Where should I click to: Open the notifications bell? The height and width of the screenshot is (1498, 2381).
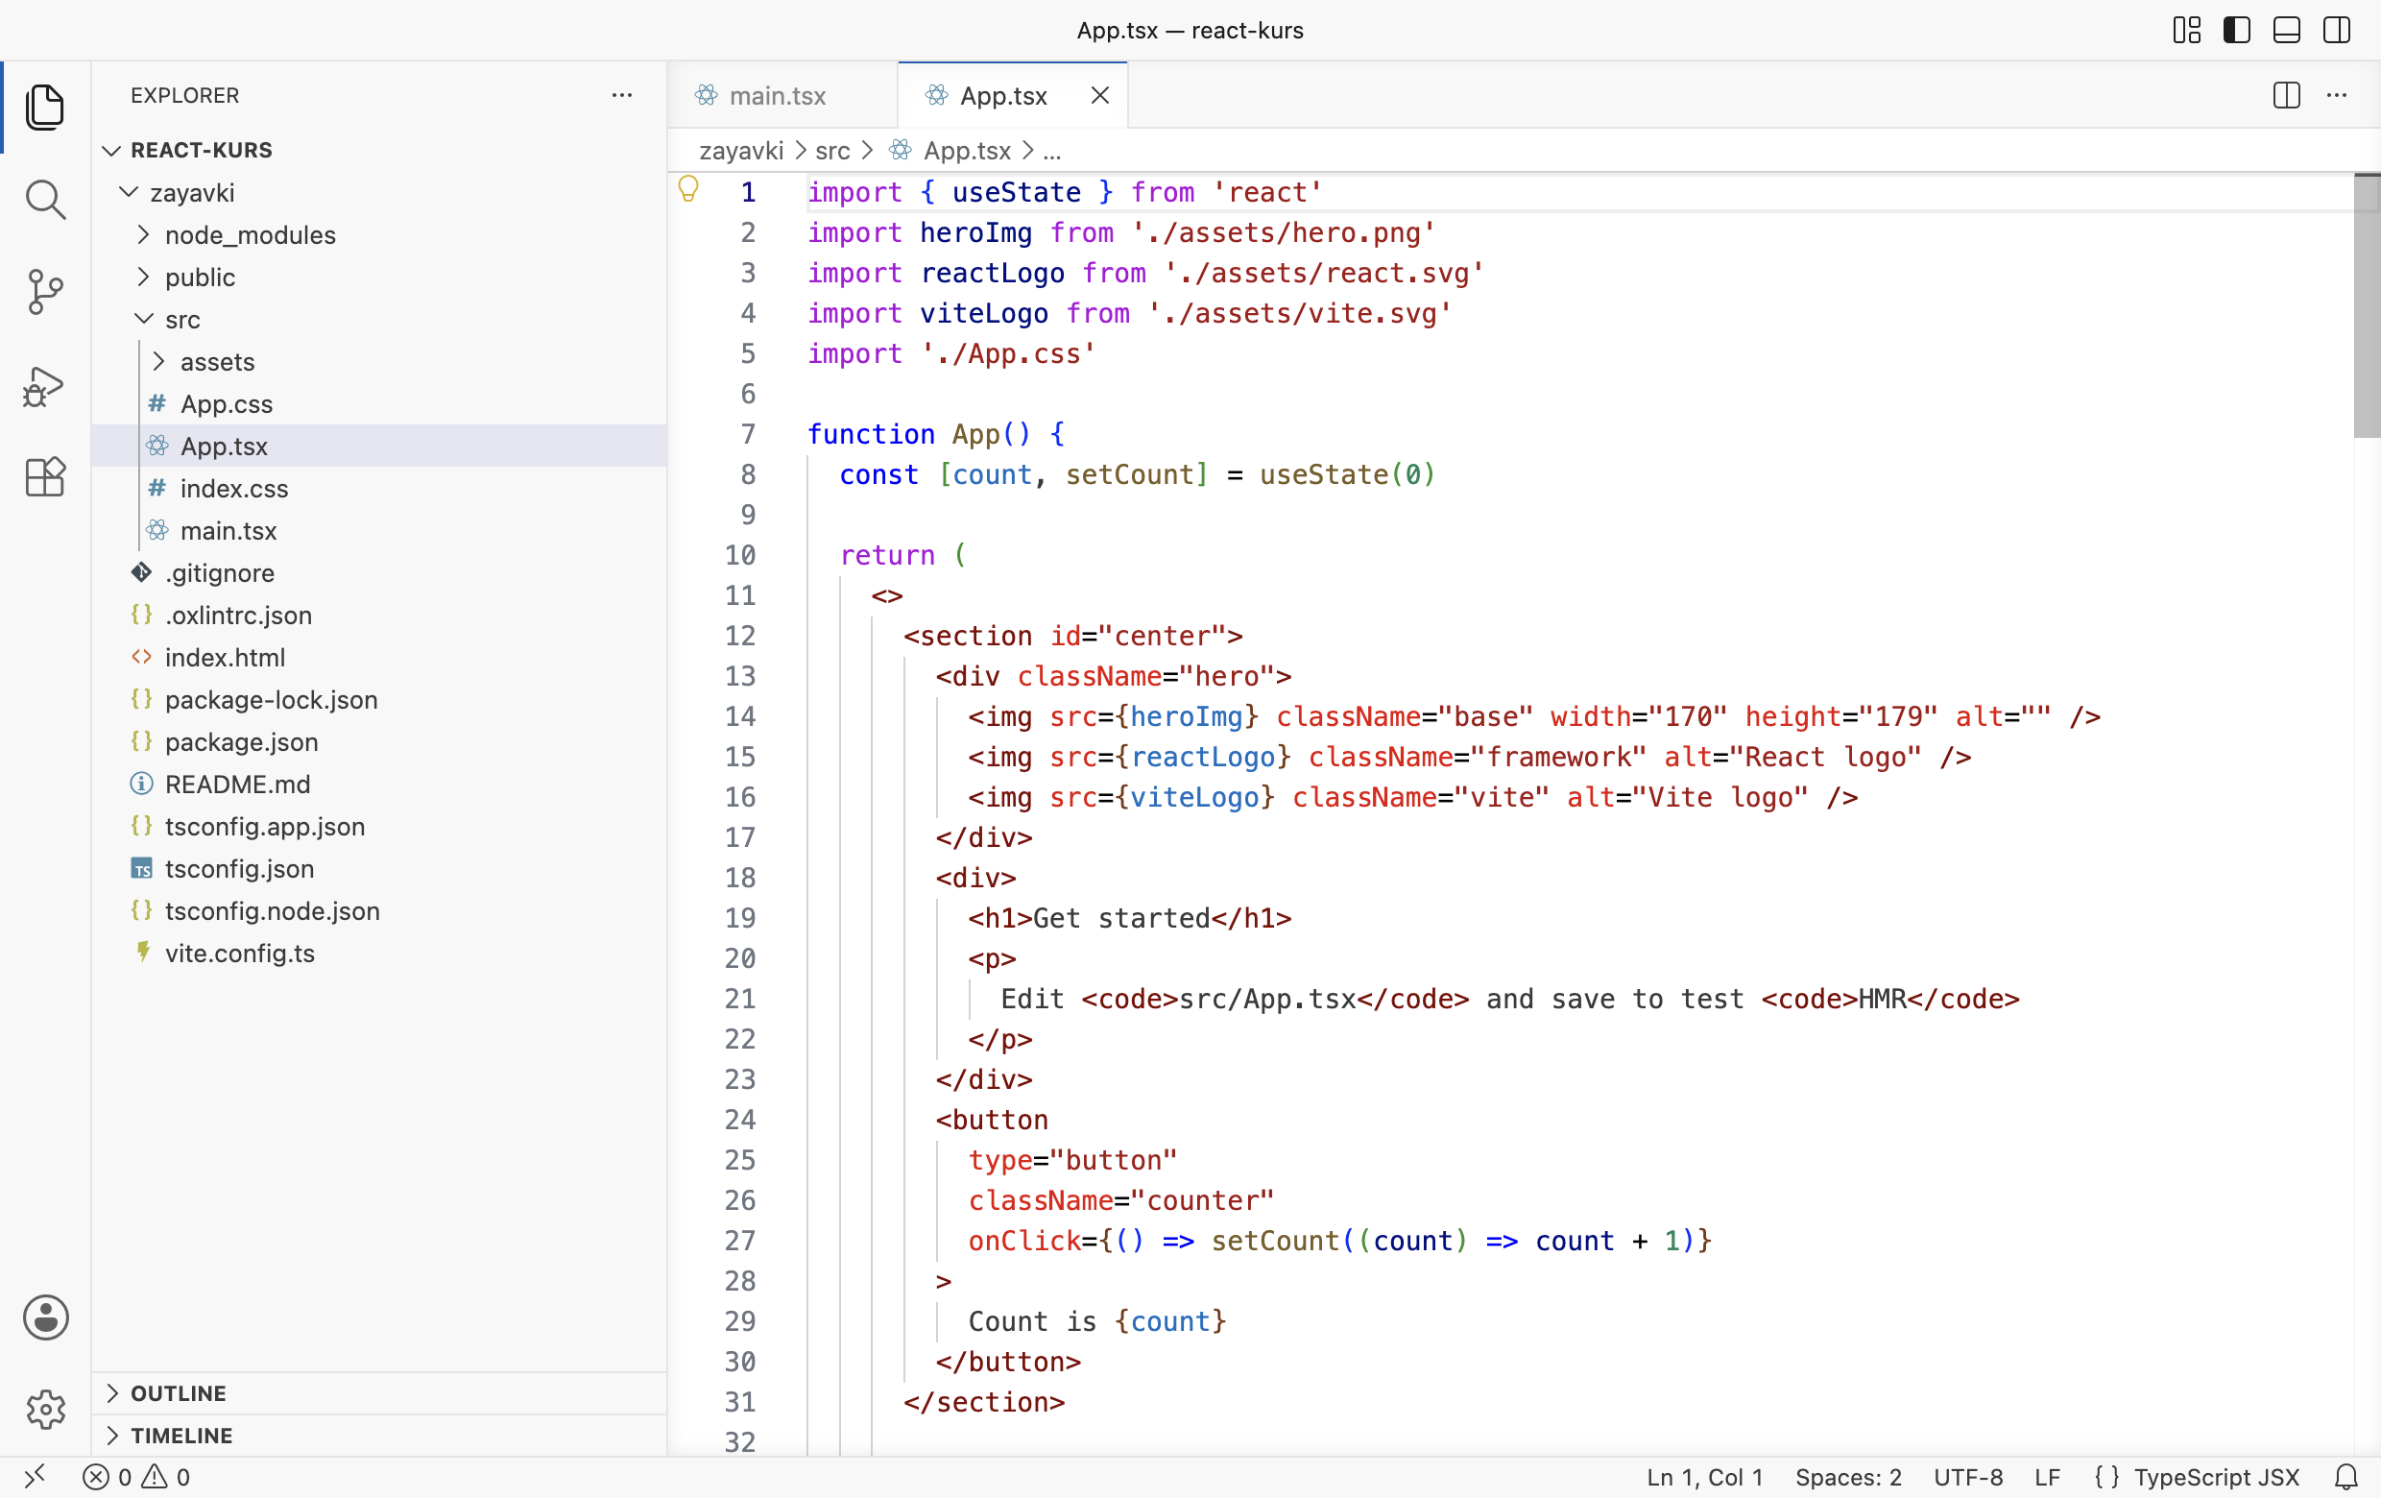pos(2346,1476)
